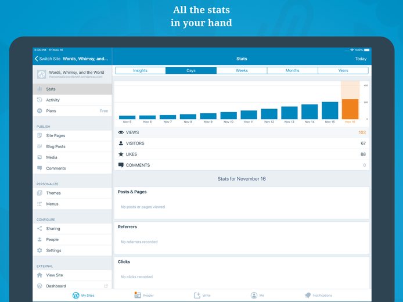Open Themes icon
This screenshot has height=302, width=403.
click(39, 193)
